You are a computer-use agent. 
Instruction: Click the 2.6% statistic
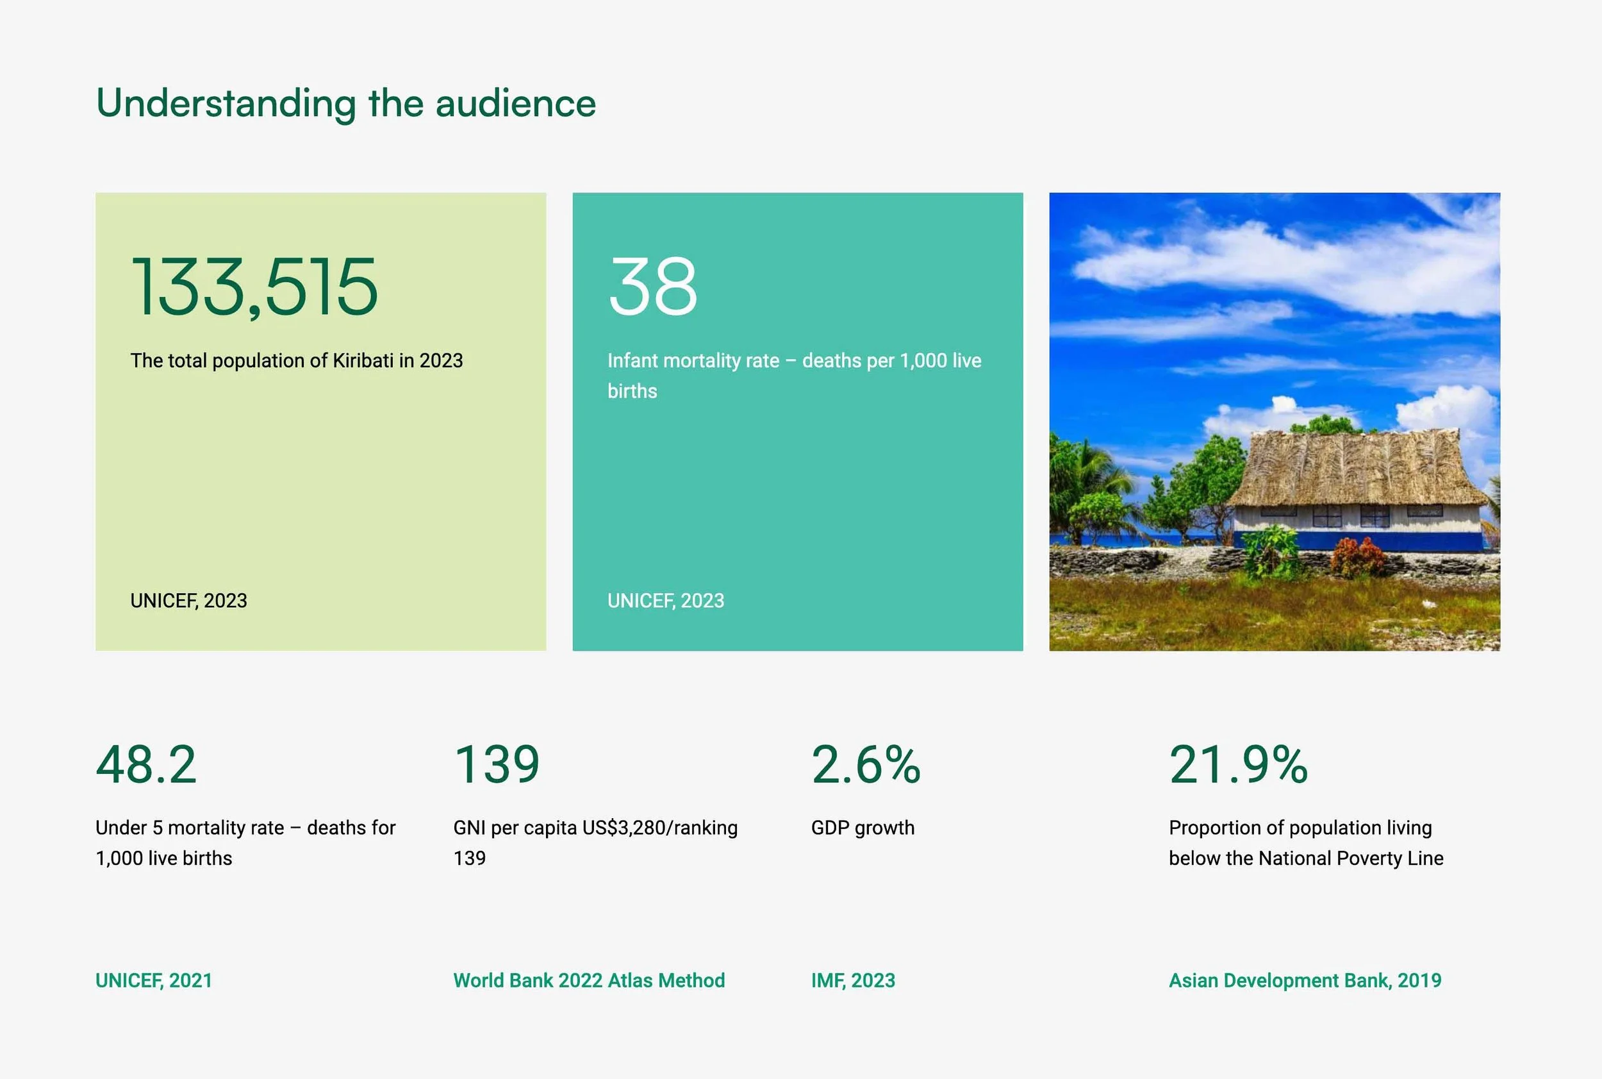[x=865, y=764]
